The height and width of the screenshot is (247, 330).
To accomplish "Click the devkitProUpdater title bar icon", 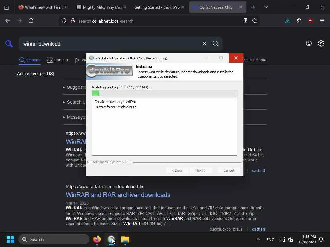I will click(92, 58).
